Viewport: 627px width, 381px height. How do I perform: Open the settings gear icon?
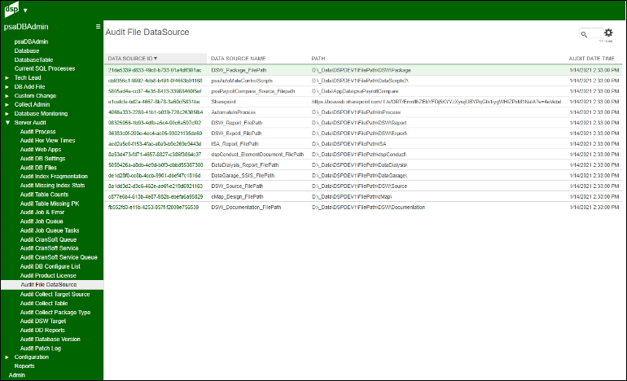tap(608, 33)
